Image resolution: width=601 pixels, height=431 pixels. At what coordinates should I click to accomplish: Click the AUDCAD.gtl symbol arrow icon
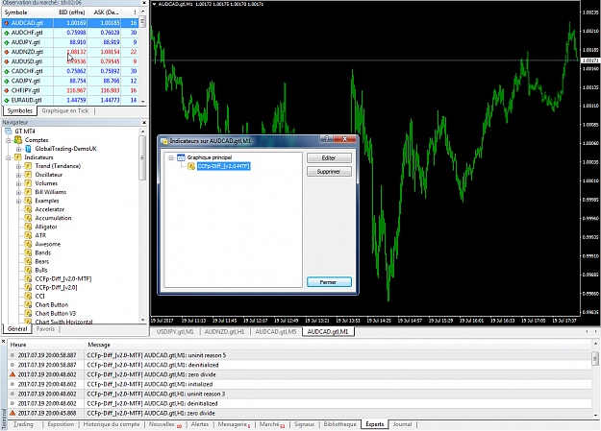[6, 23]
